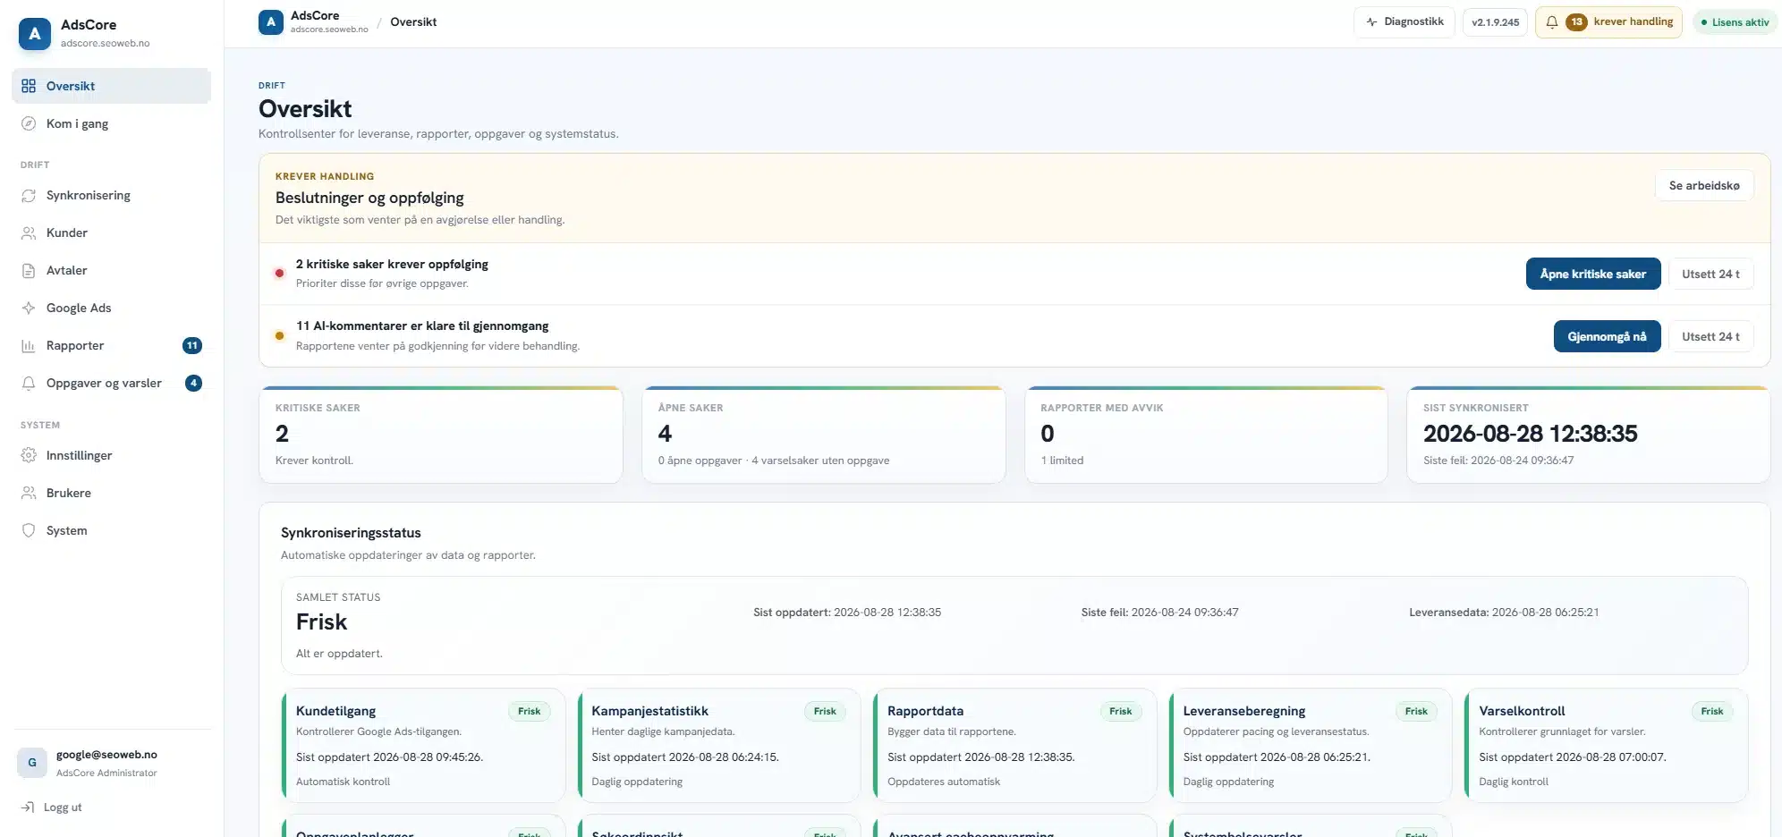1782x837 pixels.
Task: Click the AdsCore logo in top breadcrumb
Action: pos(270,21)
